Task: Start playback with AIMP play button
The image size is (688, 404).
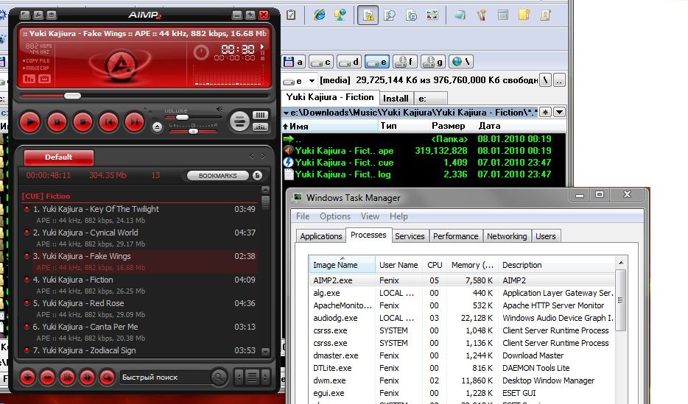Action: 30,122
